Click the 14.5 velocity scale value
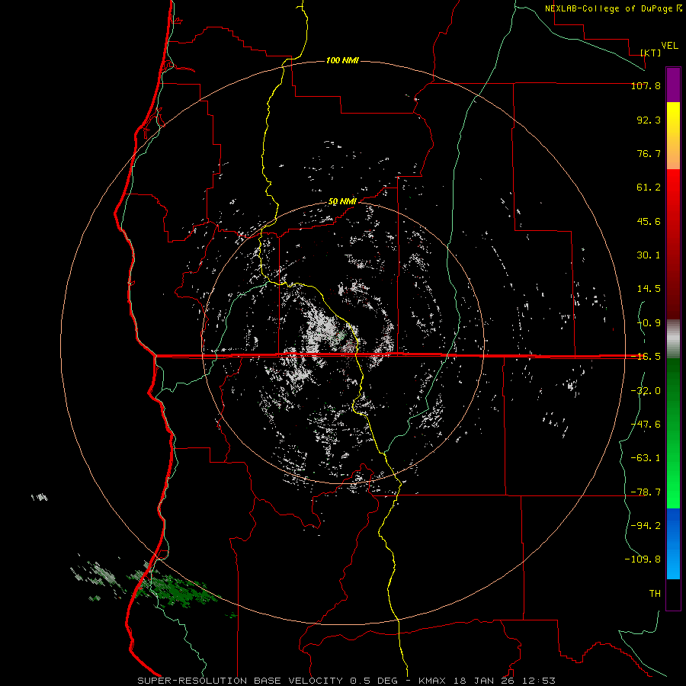This screenshot has width=686, height=686. tap(649, 289)
